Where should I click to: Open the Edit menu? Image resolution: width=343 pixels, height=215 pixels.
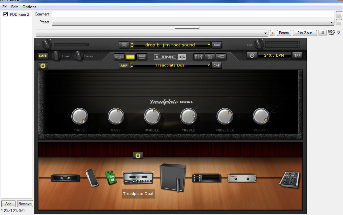(x=15, y=7)
